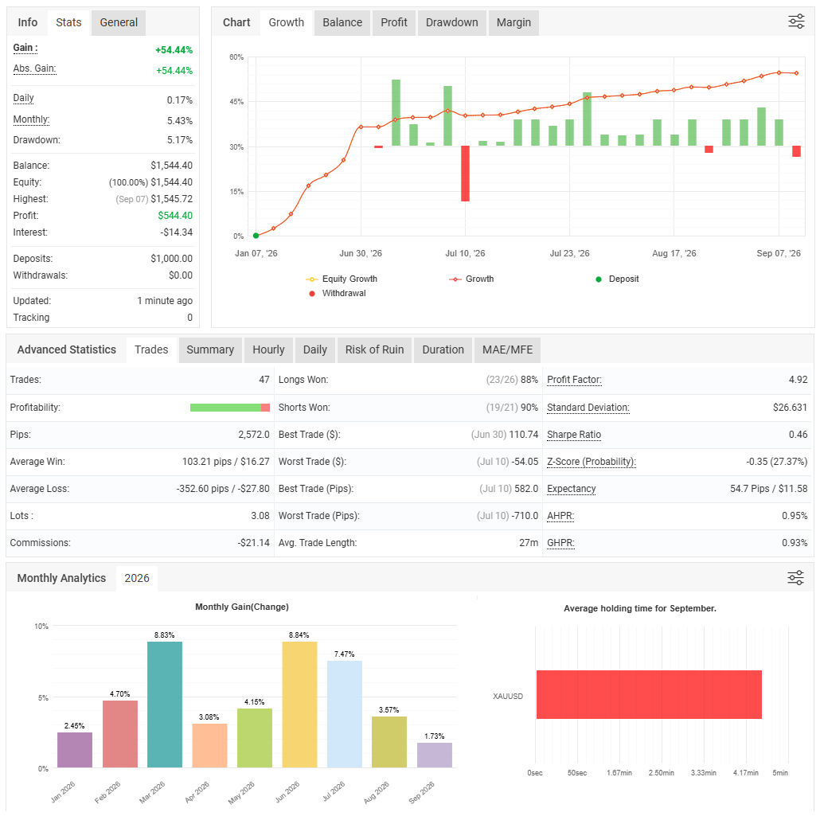Click the green deposit dot at Jan 07
820x820 pixels.
(x=256, y=236)
